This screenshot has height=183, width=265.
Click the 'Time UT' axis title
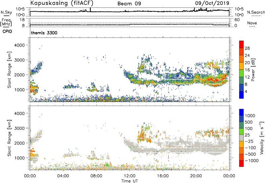point(130,181)
